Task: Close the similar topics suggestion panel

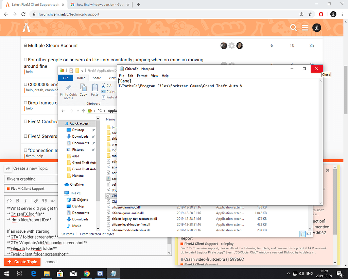Action: tap(328, 170)
